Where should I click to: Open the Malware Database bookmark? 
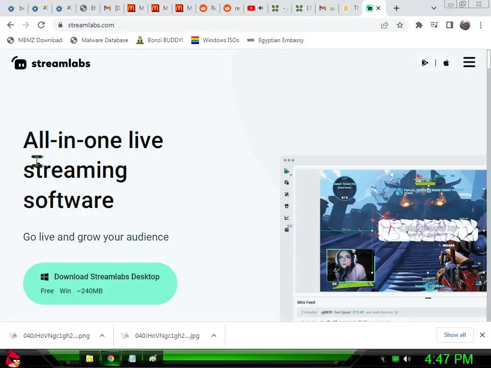click(x=100, y=40)
